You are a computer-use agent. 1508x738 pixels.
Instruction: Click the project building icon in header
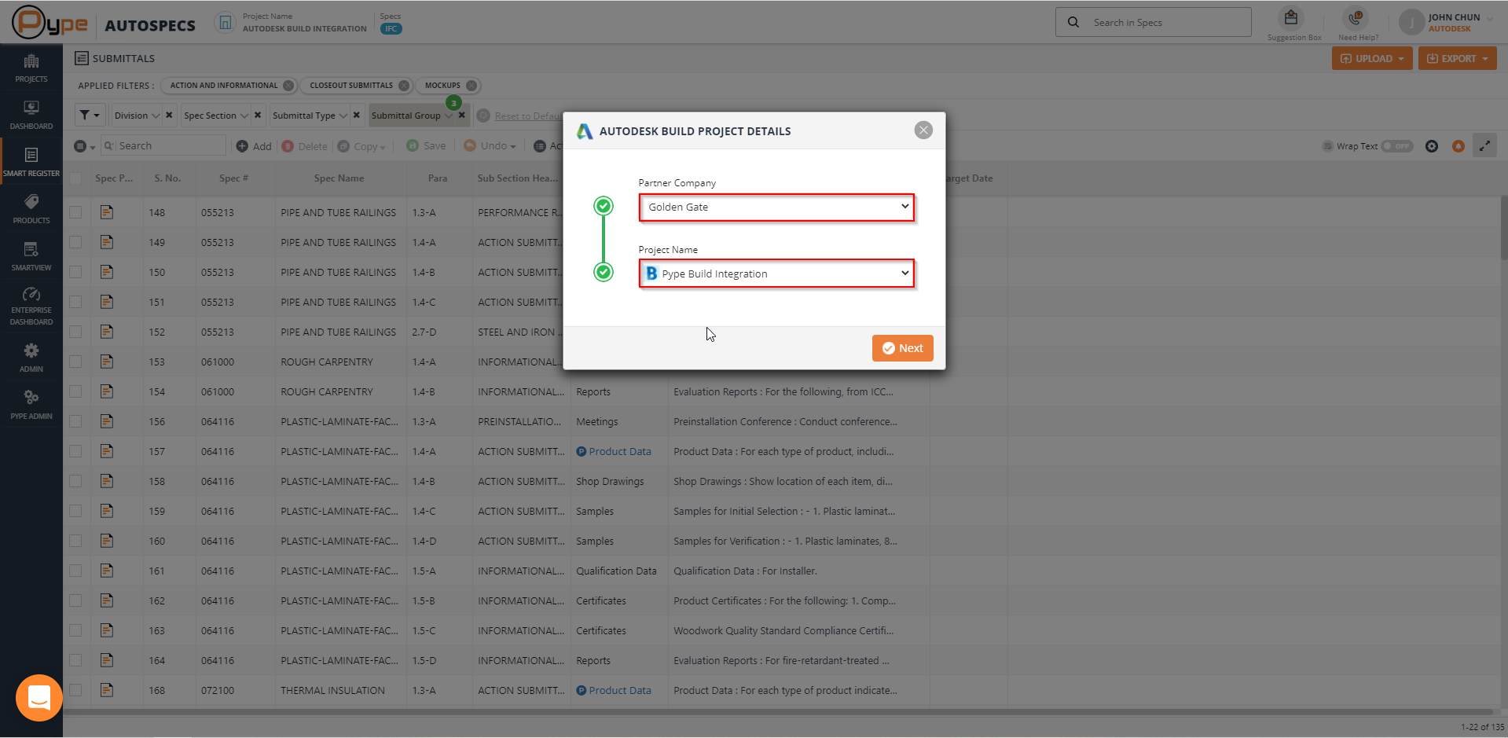[225, 23]
